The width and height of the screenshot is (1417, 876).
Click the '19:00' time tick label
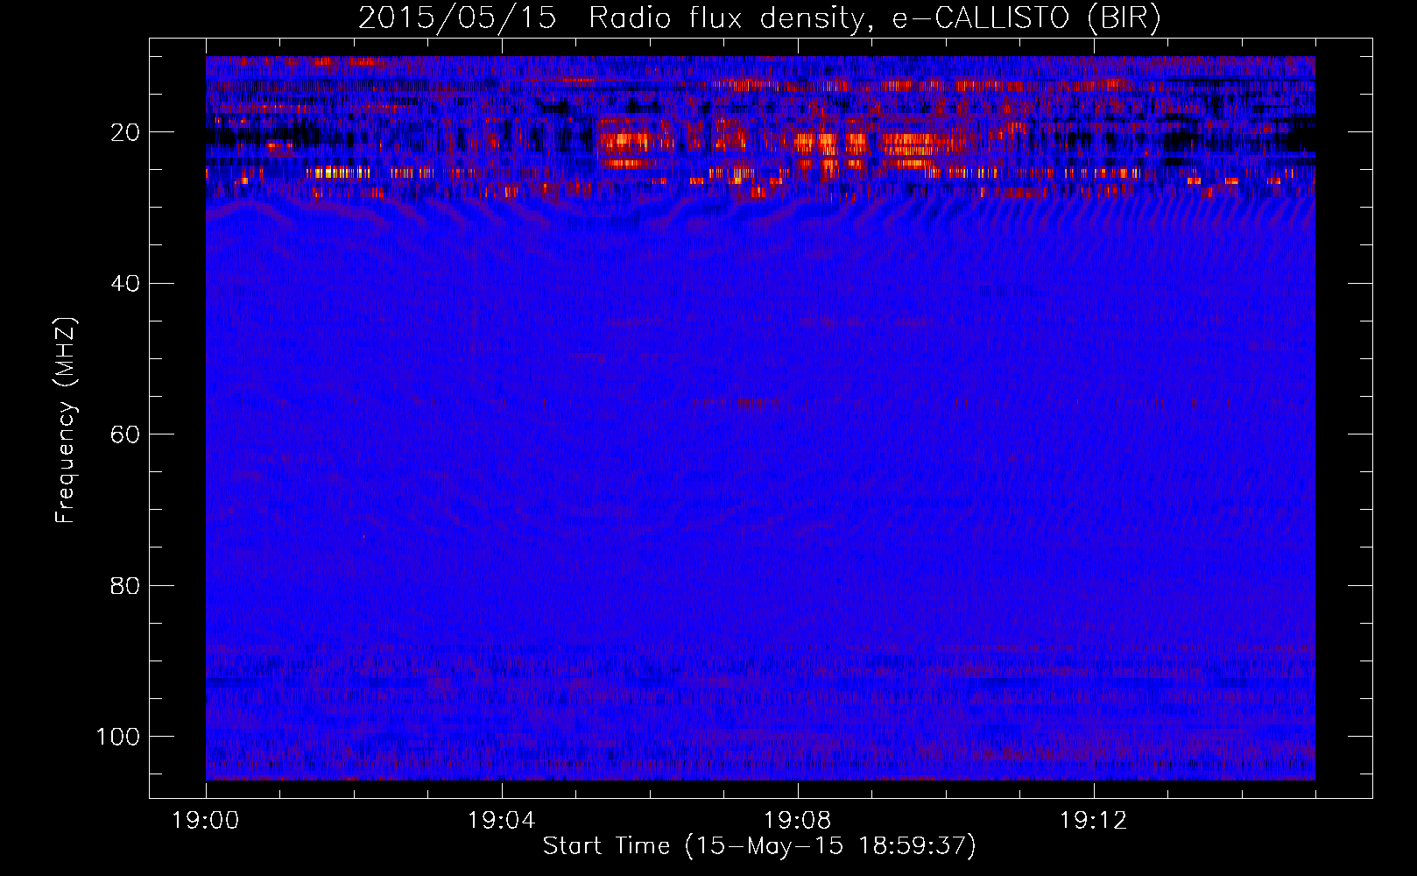tap(206, 821)
